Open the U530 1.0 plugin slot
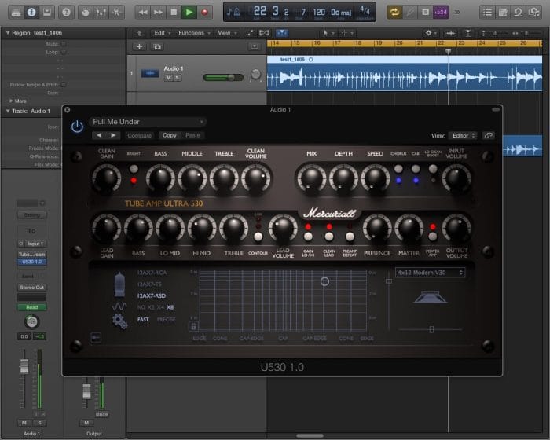Viewport: 550px width, 440px height. [32, 262]
